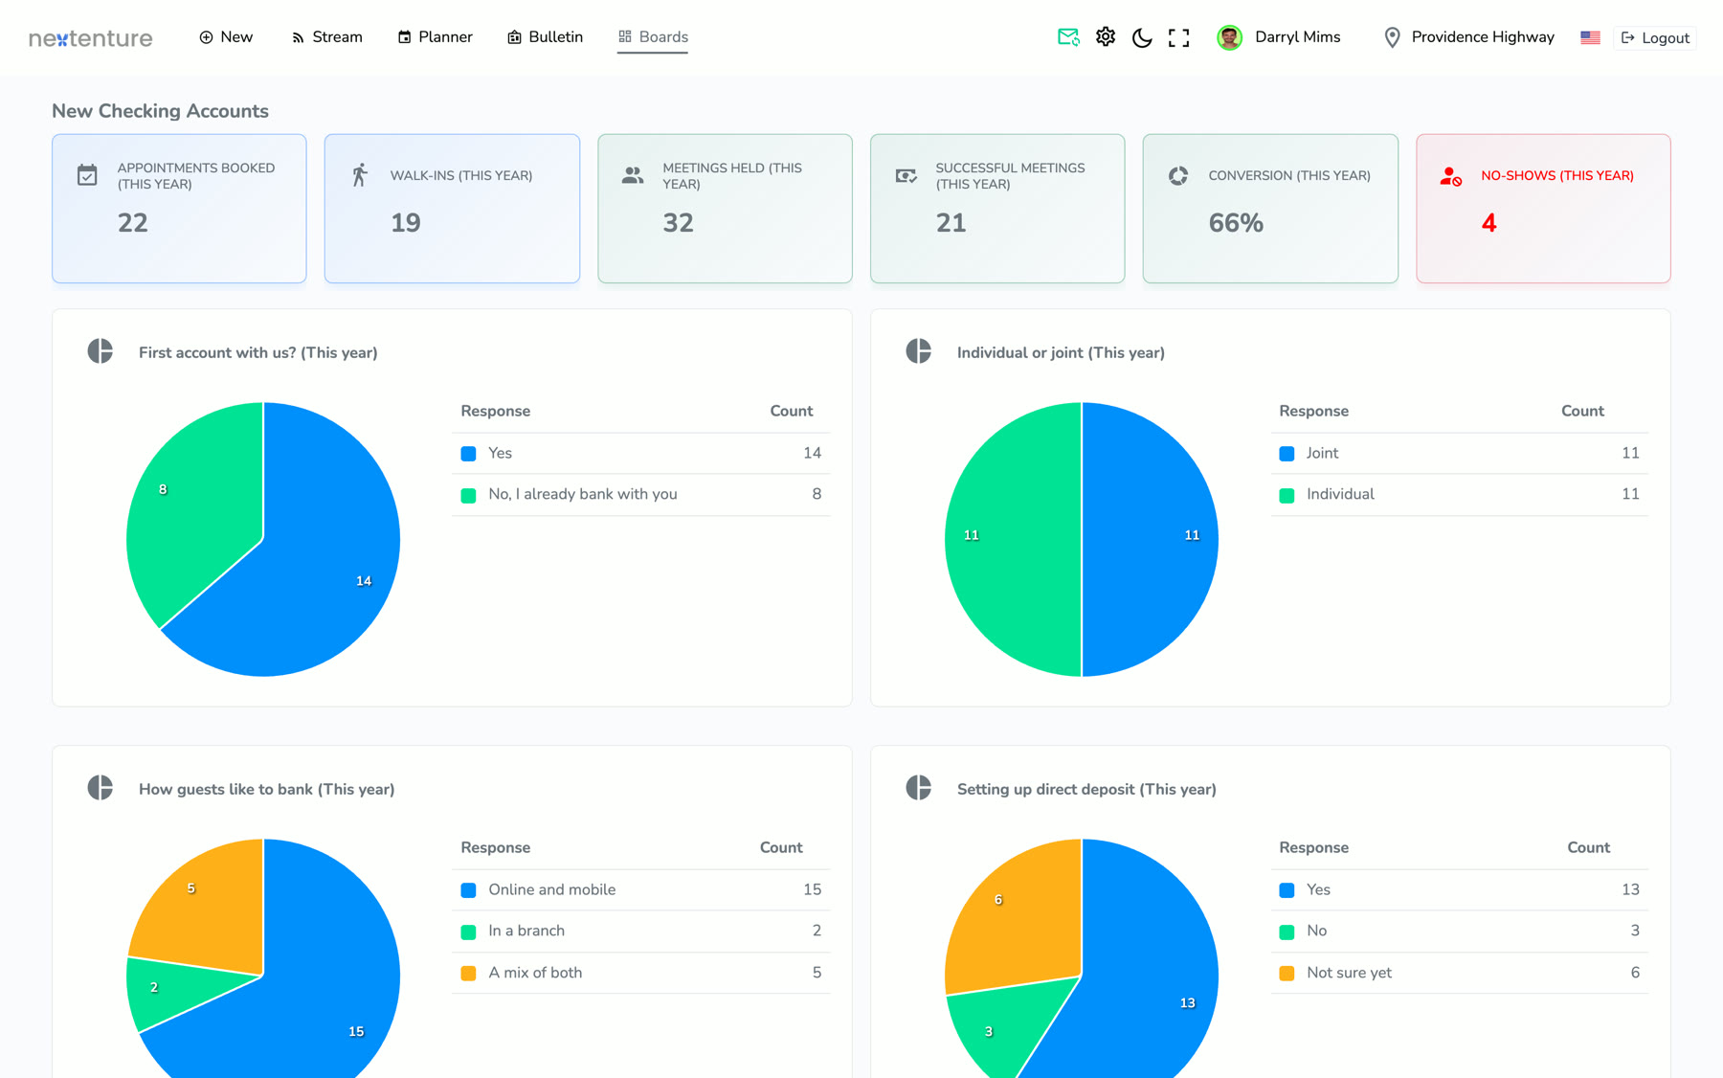Viewport: 1723px width, 1078px height.
Task: Click the nextenture logo
Action: [x=91, y=38]
